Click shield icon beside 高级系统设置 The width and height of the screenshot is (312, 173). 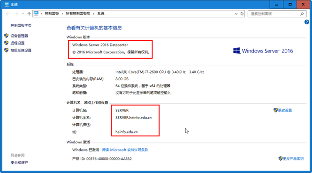click(x=7, y=50)
